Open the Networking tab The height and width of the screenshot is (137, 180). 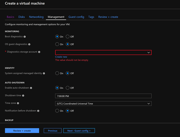click(36, 17)
